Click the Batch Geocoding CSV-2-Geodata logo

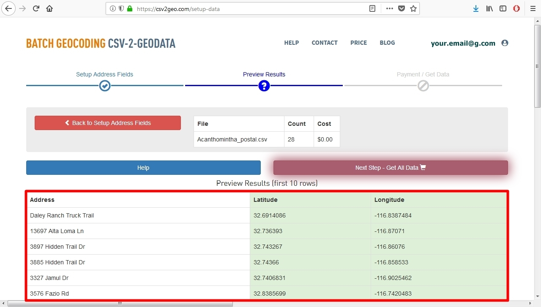(101, 43)
